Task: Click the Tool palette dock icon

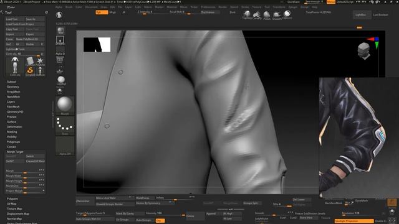Action: 46,12
